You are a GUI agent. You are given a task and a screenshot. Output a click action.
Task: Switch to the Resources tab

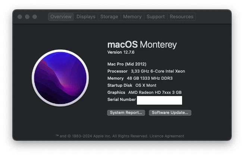click(x=181, y=17)
